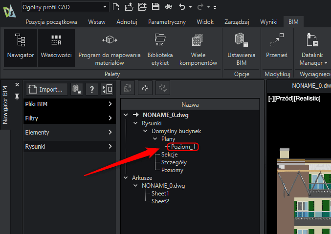The height and width of the screenshot is (234, 331).
Task: Open the undo history dropdown arrow
Action: (190, 7)
